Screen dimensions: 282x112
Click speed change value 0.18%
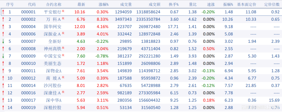pos(209,100)
